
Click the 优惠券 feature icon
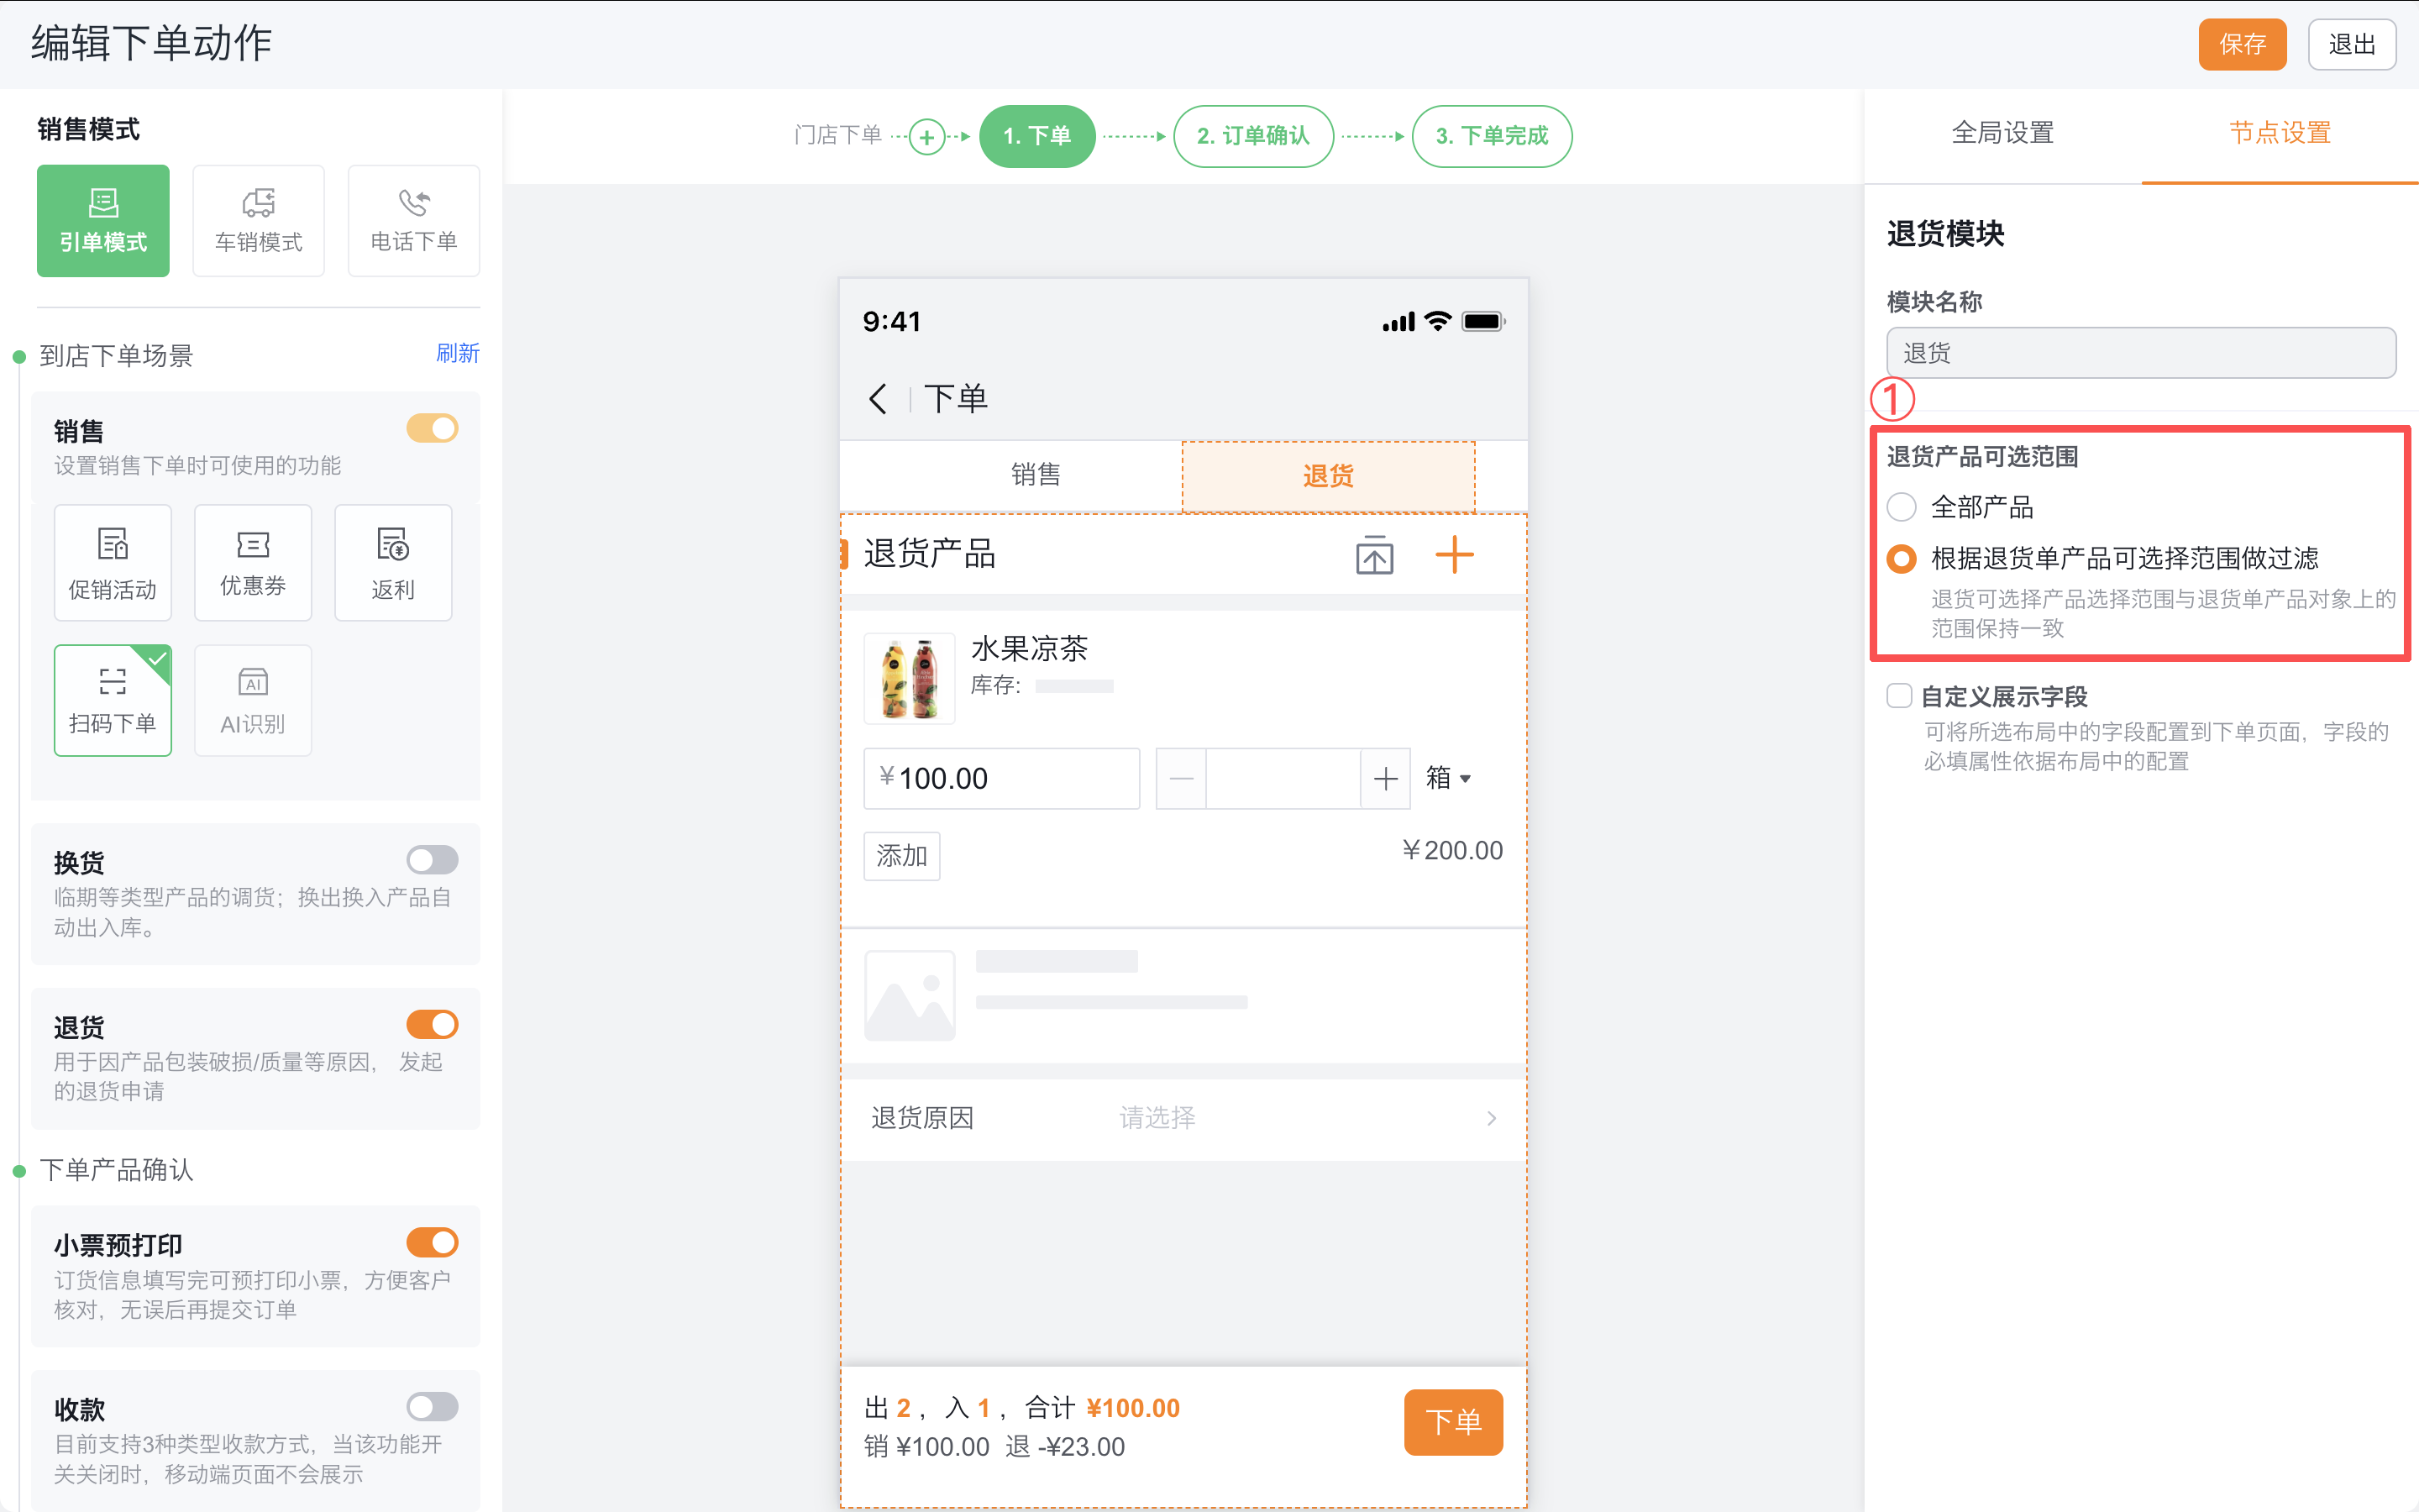pyautogui.click(x=252, y=562)
